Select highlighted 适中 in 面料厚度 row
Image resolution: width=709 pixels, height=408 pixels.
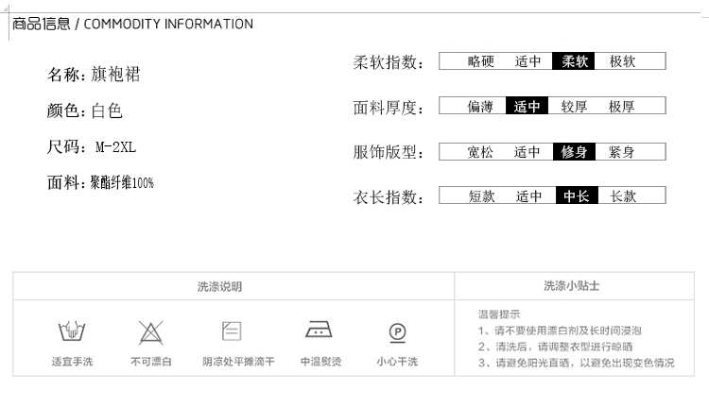527,106
